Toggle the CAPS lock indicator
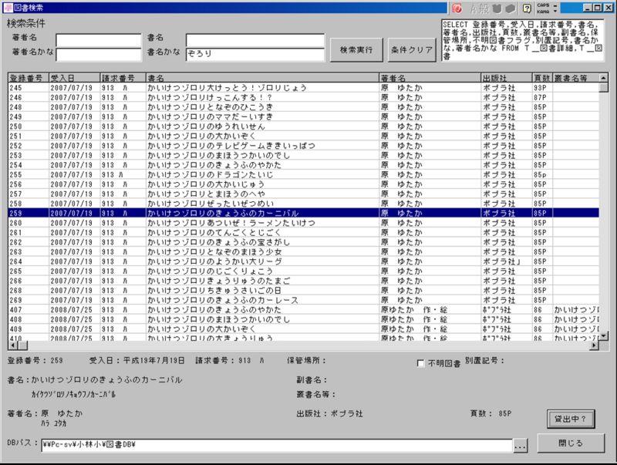The width and height of the screenshot is (617, 465). pyautogui.click(x=542, y=5)
